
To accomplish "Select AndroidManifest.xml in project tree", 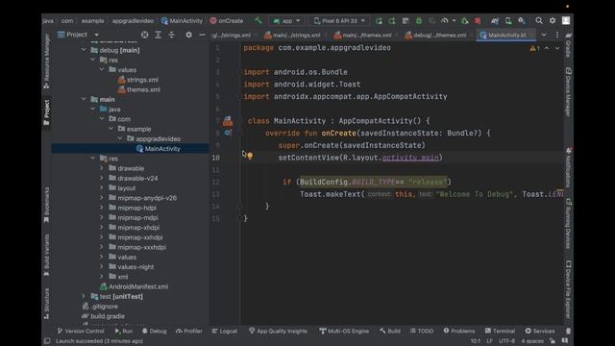I will point(135,286).
